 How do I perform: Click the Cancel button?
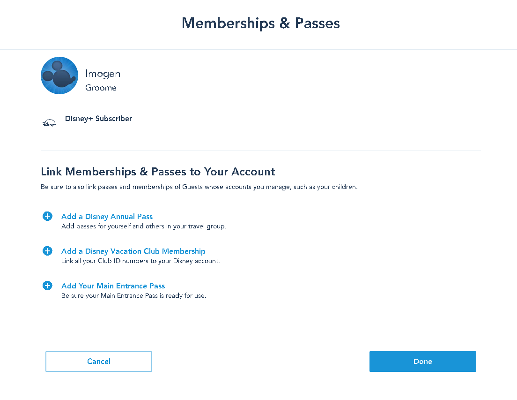click(98, 361)
